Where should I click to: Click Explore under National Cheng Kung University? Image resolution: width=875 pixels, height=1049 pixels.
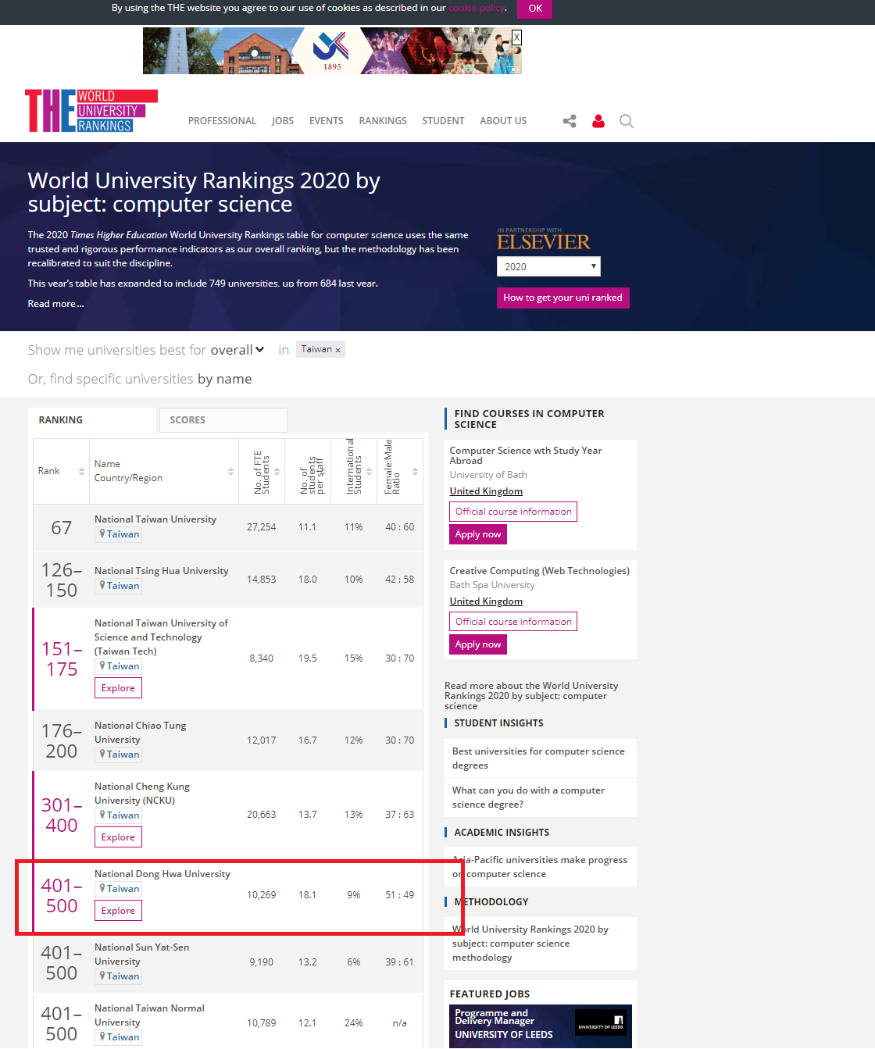[x=118, y=837]
